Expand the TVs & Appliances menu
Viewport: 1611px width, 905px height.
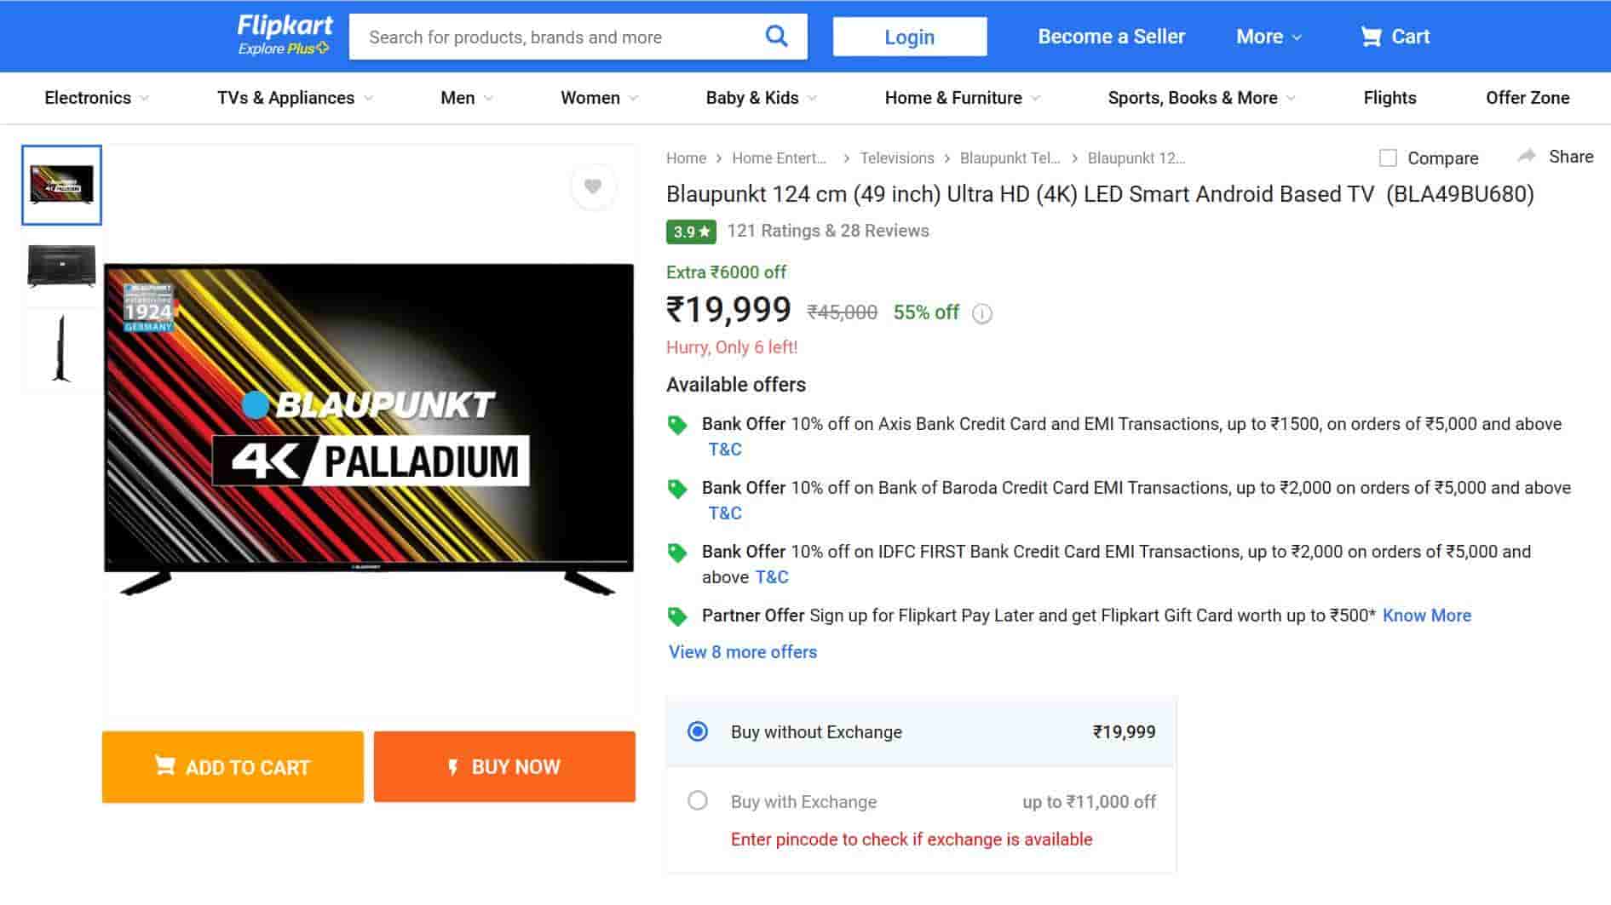pyautogui.click(x=295, y=98)
